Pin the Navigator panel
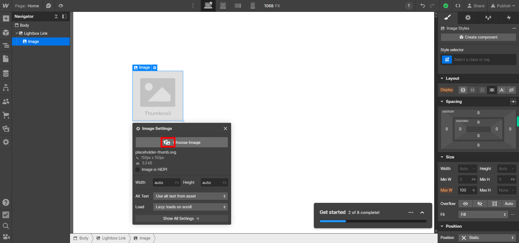This screenshot has height=243, width=519. tap(64, 16)
